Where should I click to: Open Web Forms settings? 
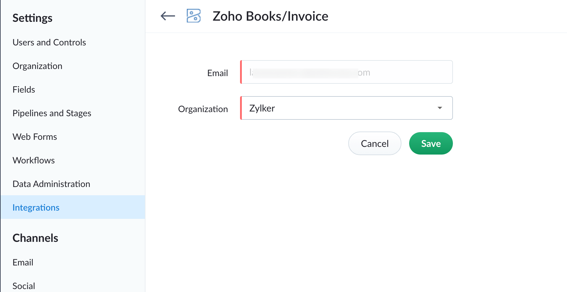tap(35, 137)
